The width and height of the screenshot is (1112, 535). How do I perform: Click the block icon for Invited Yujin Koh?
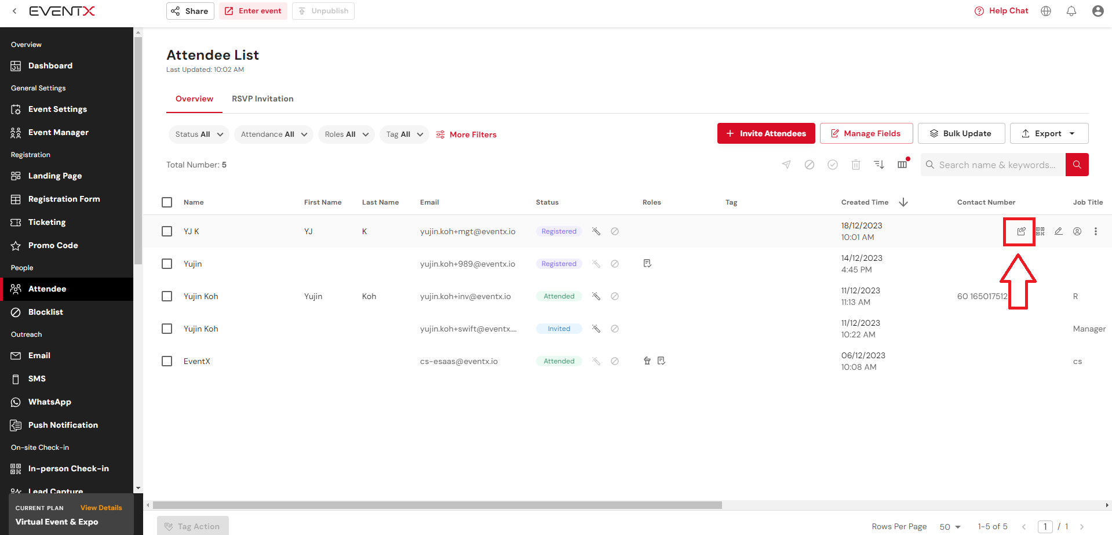(615, 329)
